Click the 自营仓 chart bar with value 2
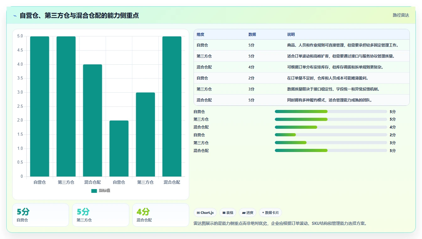 click(x=119, y=149)
